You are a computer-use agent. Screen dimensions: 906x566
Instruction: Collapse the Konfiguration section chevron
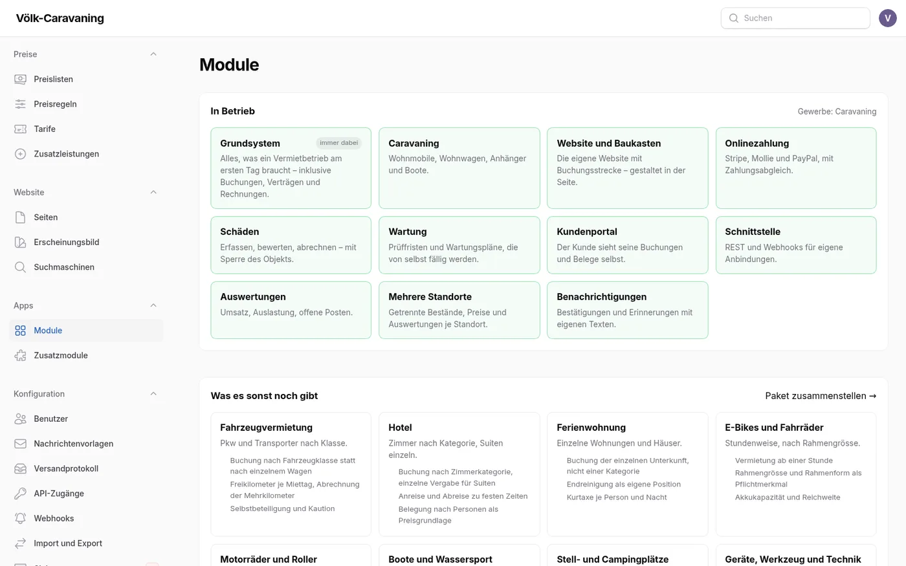click(153, 394)
